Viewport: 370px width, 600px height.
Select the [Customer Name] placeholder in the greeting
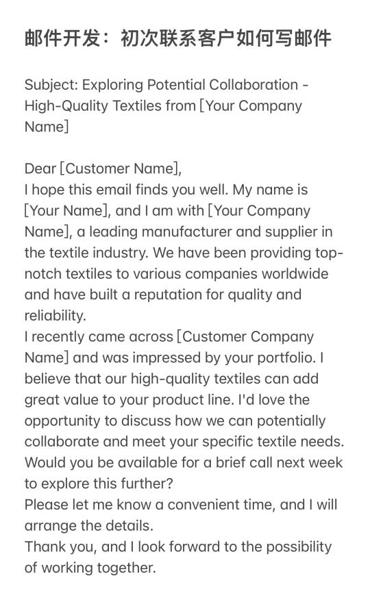point(119,168)
